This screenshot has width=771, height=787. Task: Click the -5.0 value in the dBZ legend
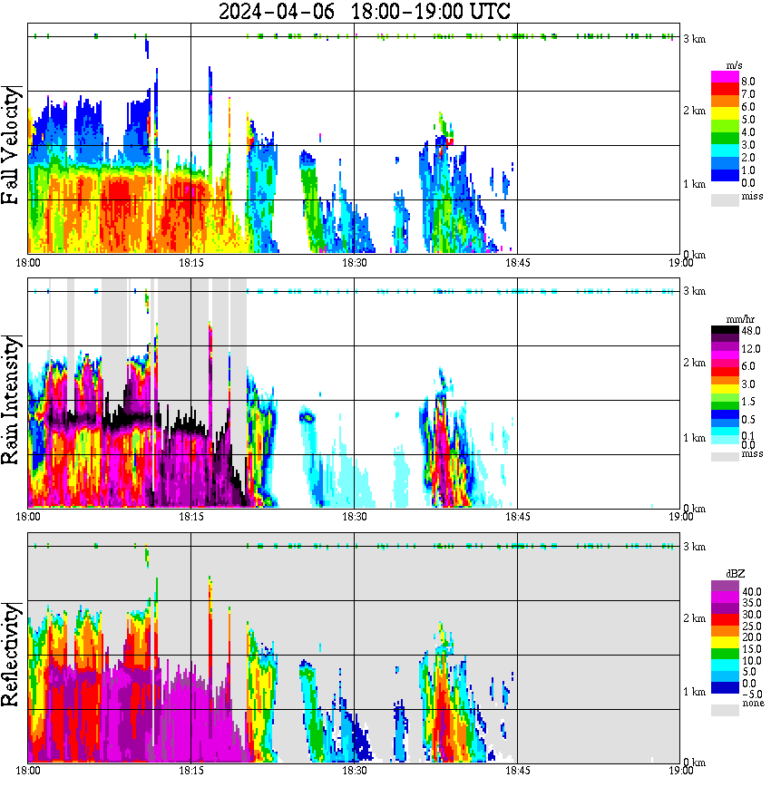(x=751, y=695)
